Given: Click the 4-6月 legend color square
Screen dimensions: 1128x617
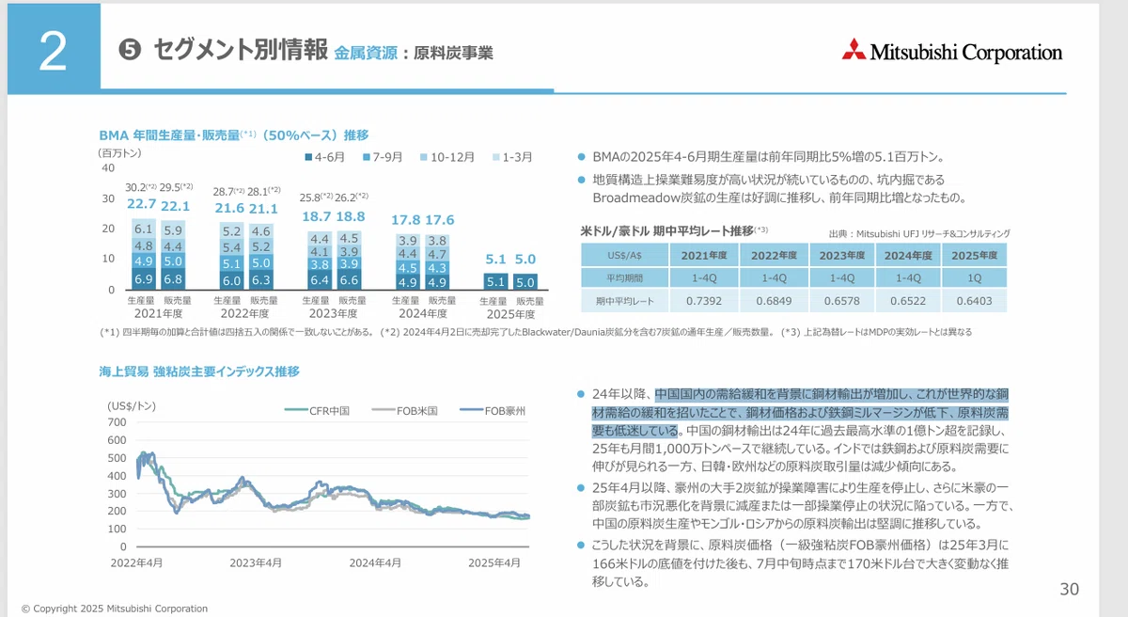Looking at the screenshot, I should [x=307, y=156].
